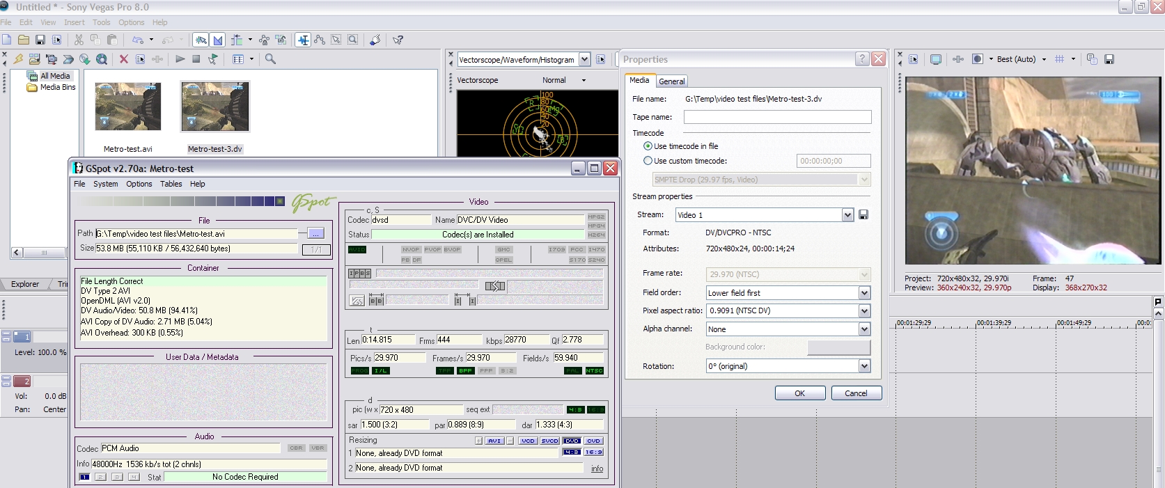The height and width of the screenshot is (488, 1165).
Task: Save snapshot with the preview toolbar floppy icon
Action: 1109,59
